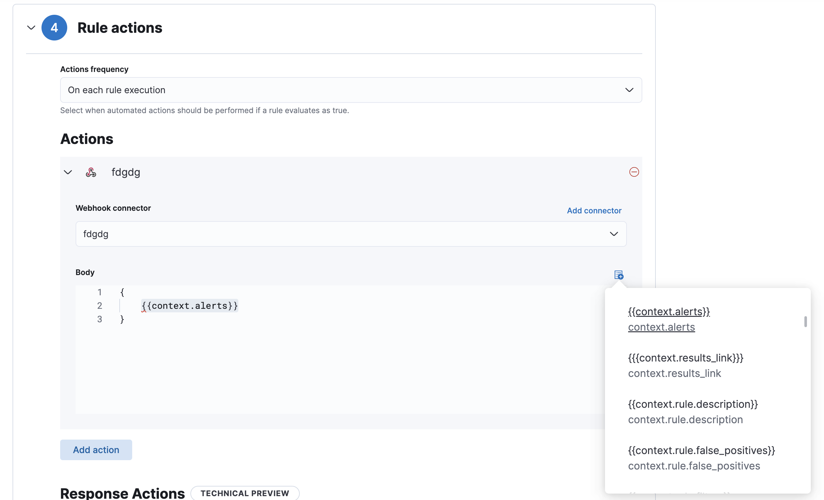The width and height of the screenshot is (824, 500).
Task: Select the {{context.alerts}} text on line 2
Action: (x=189, y=305)
